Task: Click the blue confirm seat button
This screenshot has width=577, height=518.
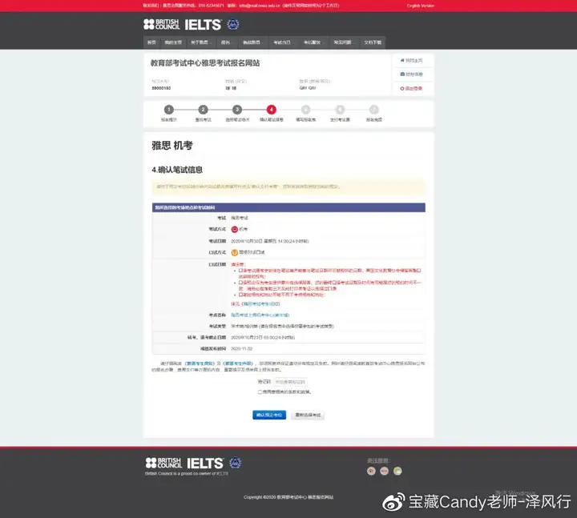Action: [269, 415]
